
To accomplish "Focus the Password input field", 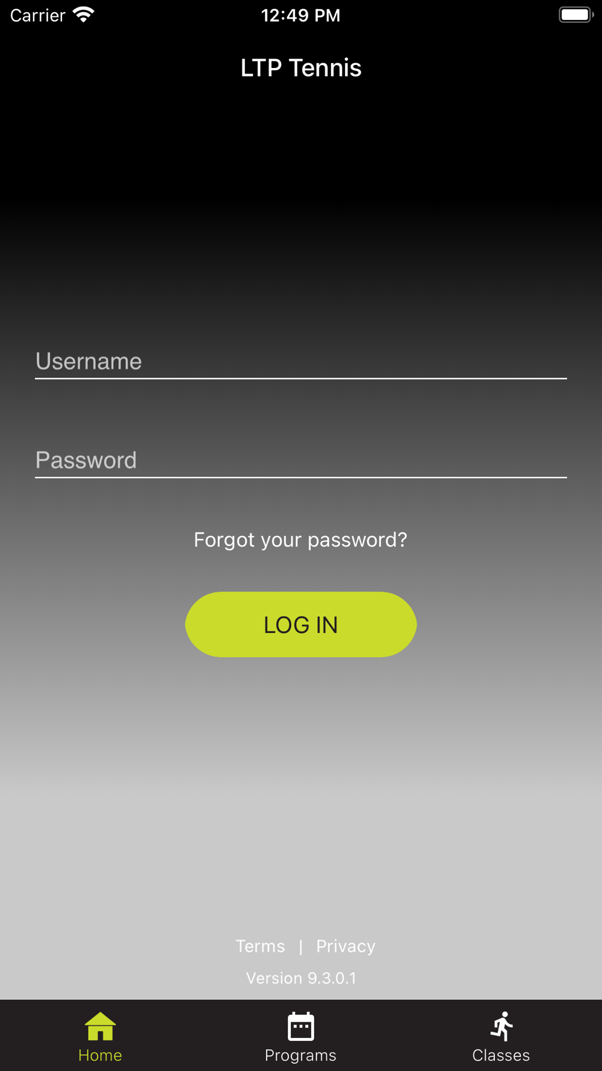I will pyautogui.click(x=301, y=460).
